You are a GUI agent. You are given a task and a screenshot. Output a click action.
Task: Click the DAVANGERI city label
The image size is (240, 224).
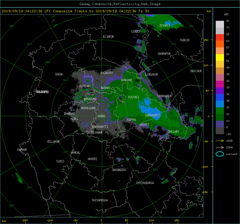[x=119, y=170]
